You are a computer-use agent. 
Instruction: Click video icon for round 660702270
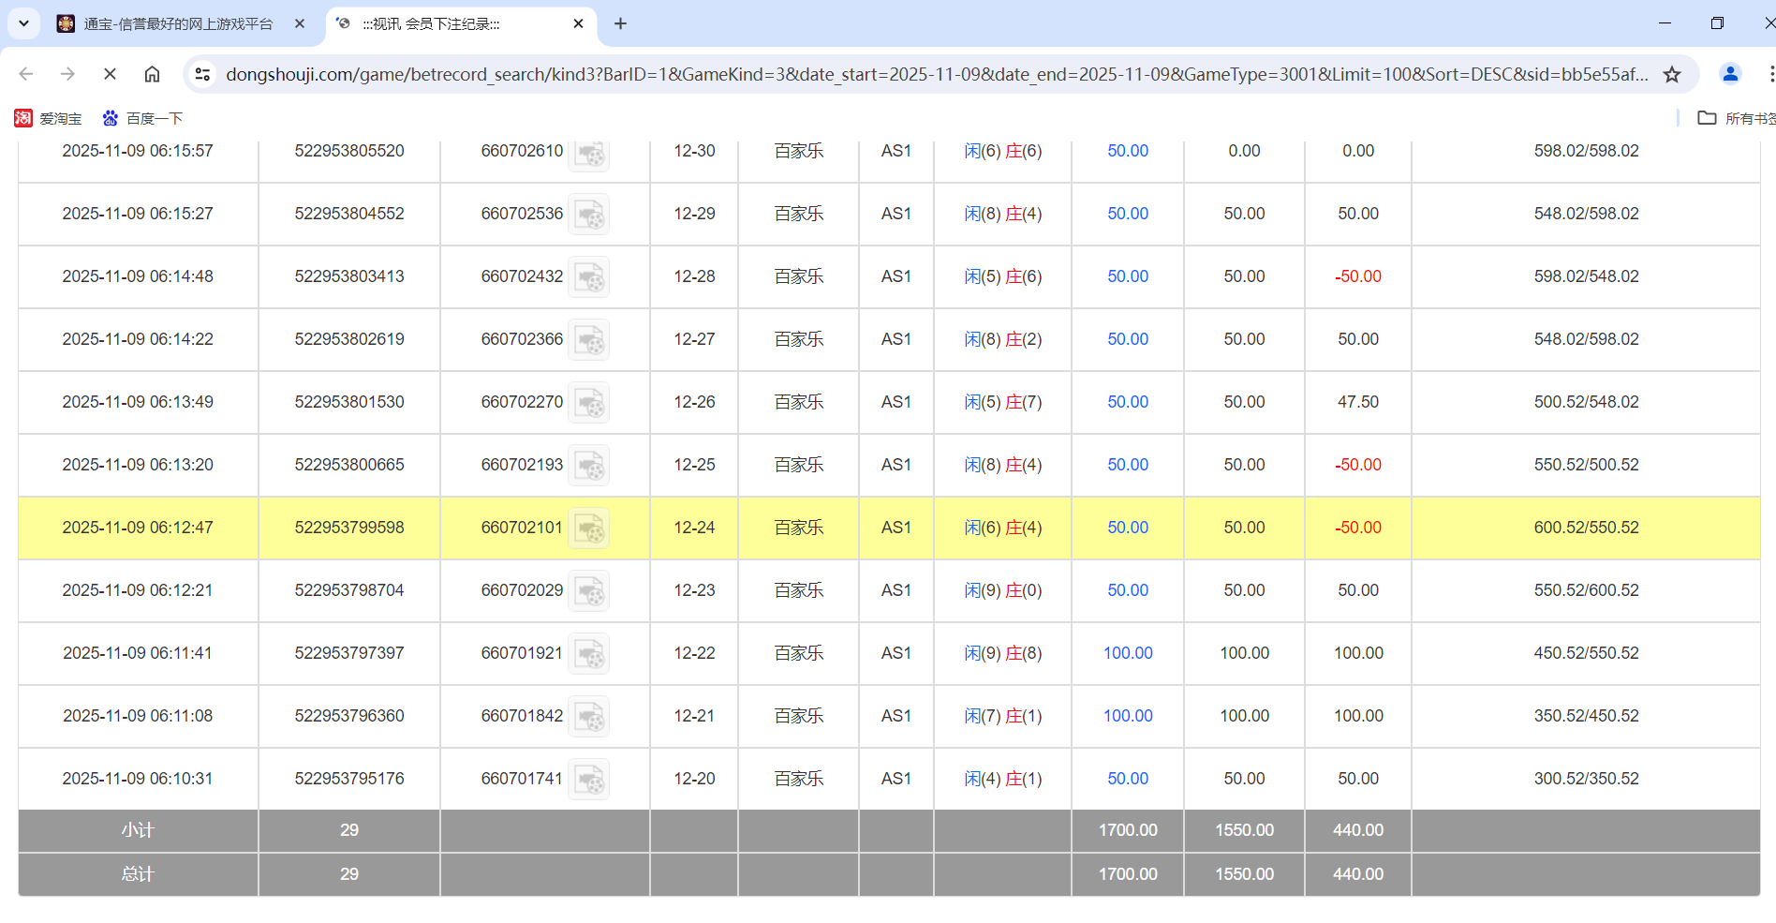[x=589, y=403]
